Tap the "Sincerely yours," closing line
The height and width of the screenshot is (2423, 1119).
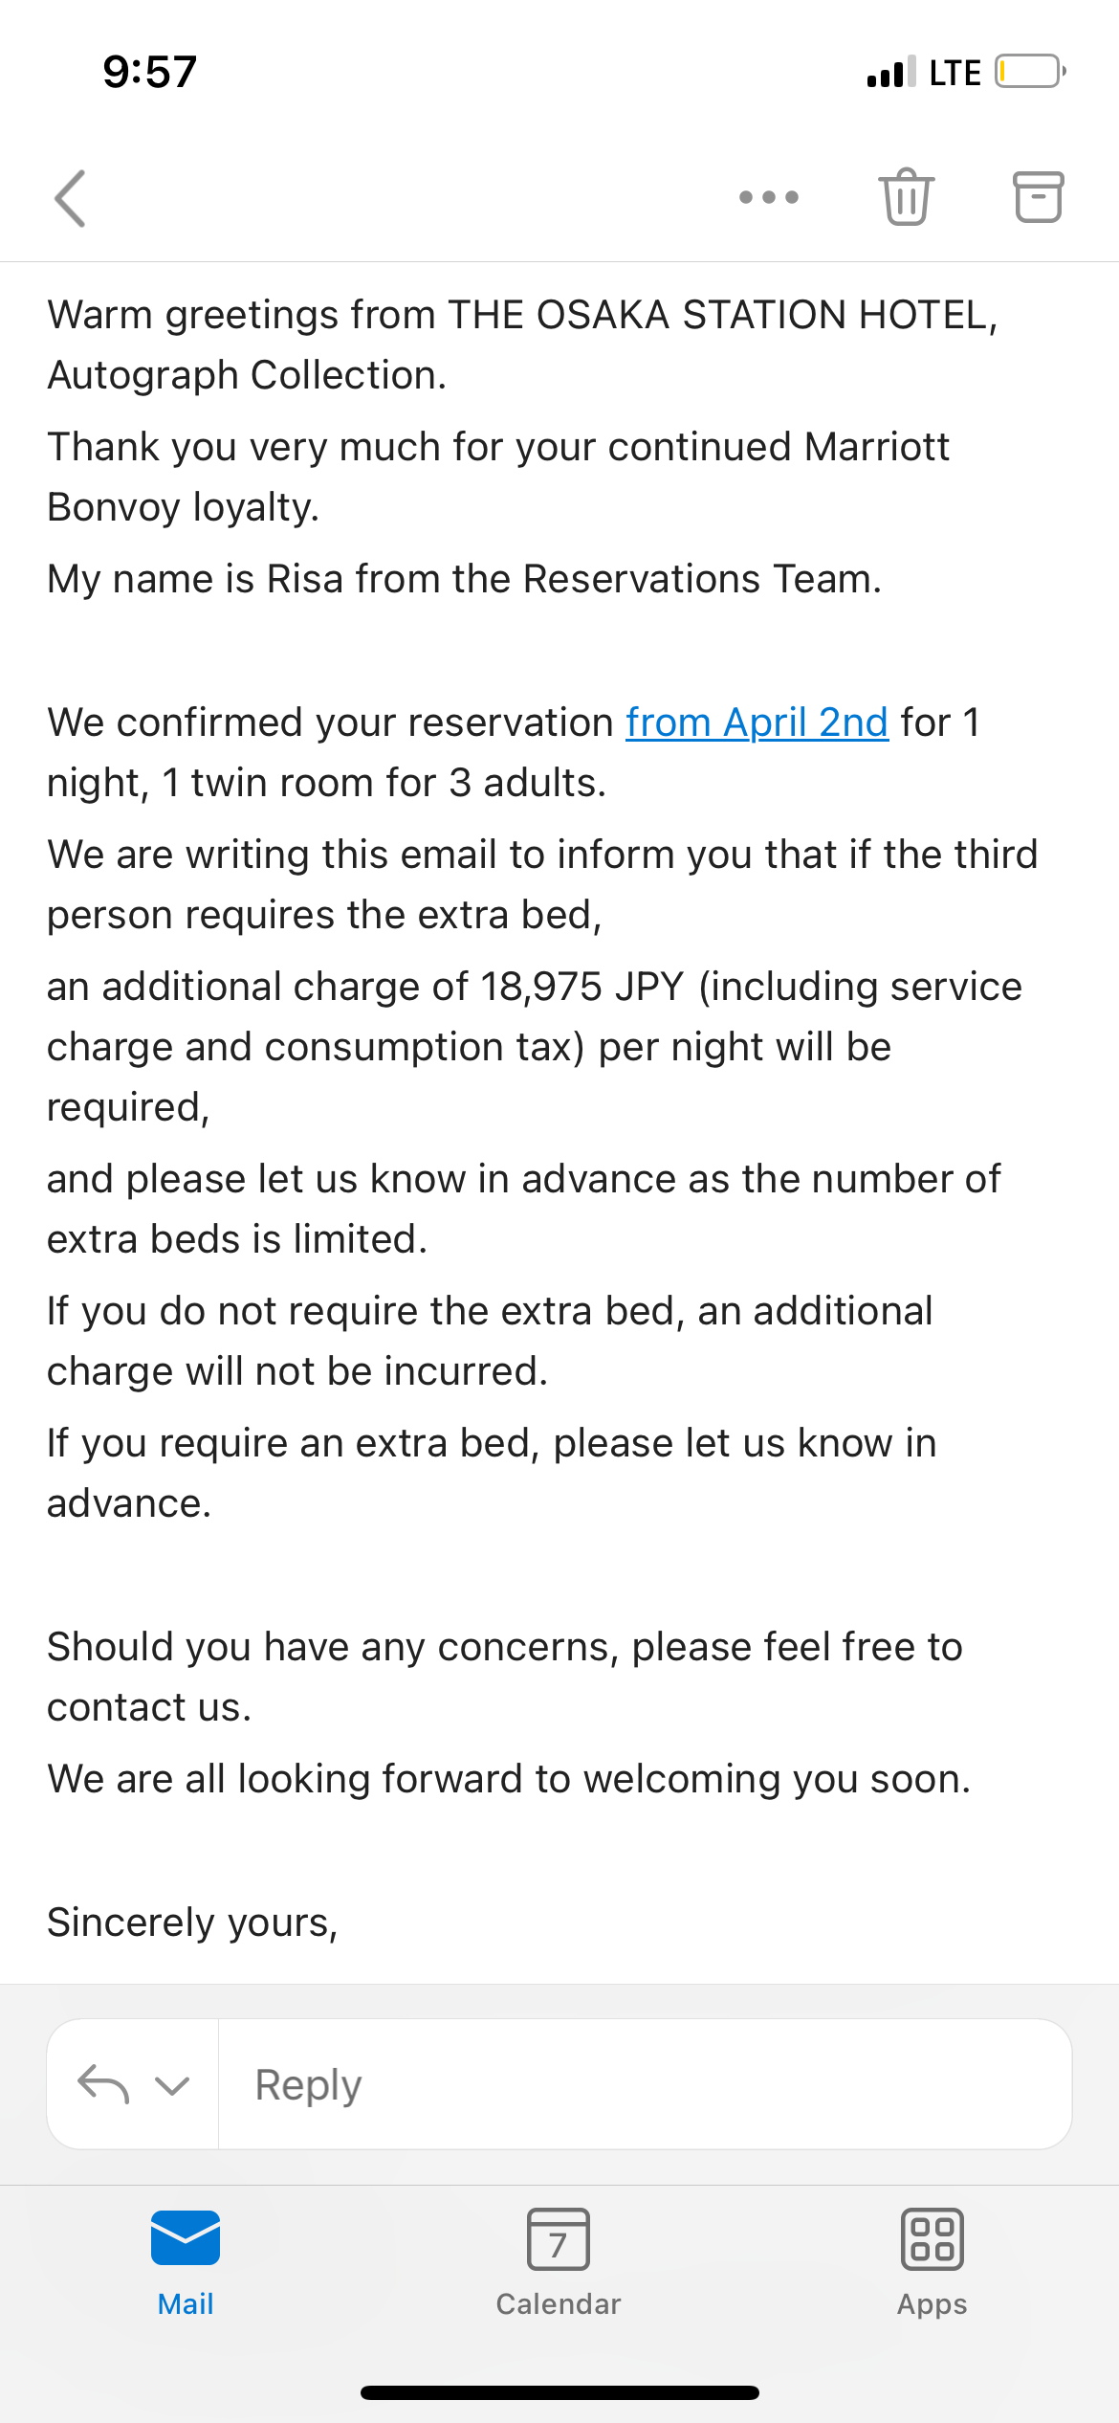[x=192, y=1923]
